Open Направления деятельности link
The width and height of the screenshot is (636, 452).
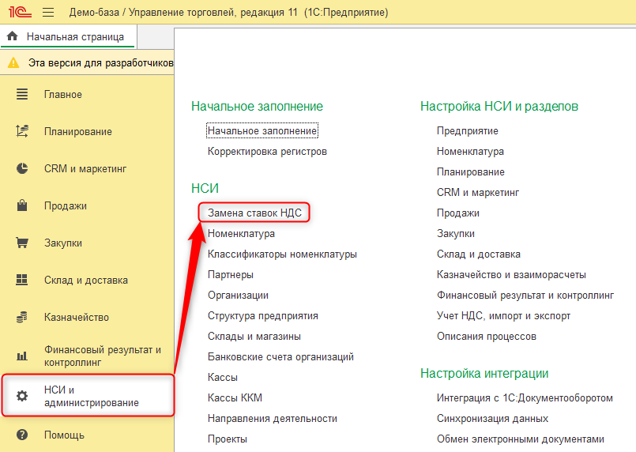[273, 418]
